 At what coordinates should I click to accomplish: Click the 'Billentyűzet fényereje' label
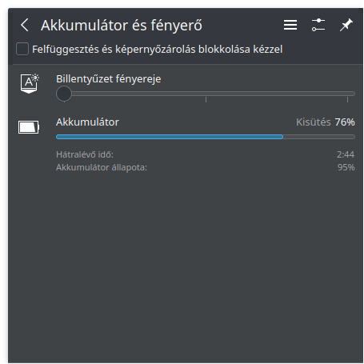[109, 79]
